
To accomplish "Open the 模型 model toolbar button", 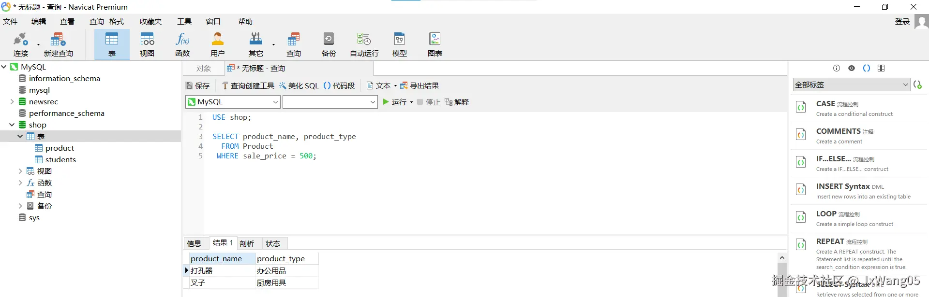I will pyautogui.click(x=400, y=45).
